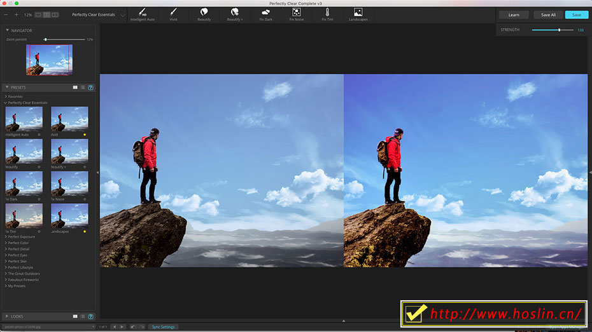Collapse the Navigator panel
This screenshot has width=592, height=332.
pos(7,30)
